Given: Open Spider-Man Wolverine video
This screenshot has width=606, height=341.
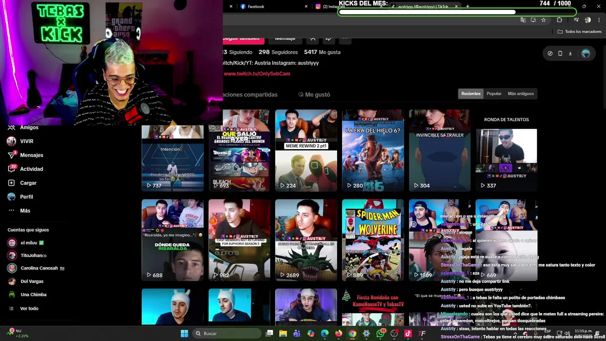Looking at the screenshot, I should tap(373, 240).
